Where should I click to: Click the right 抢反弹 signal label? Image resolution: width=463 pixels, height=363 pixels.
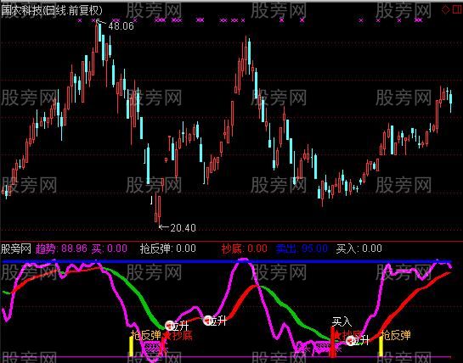396,335
